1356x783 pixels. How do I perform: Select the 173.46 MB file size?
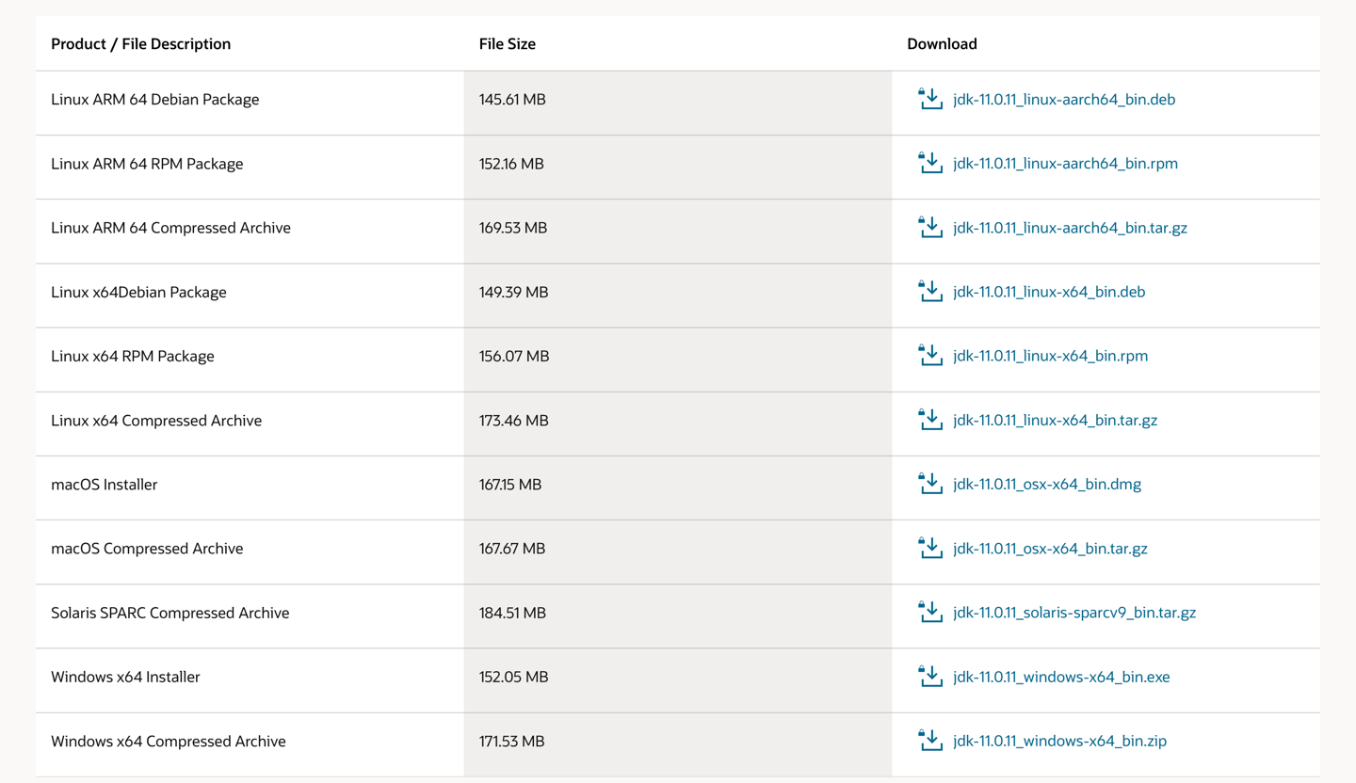point(513,421)
